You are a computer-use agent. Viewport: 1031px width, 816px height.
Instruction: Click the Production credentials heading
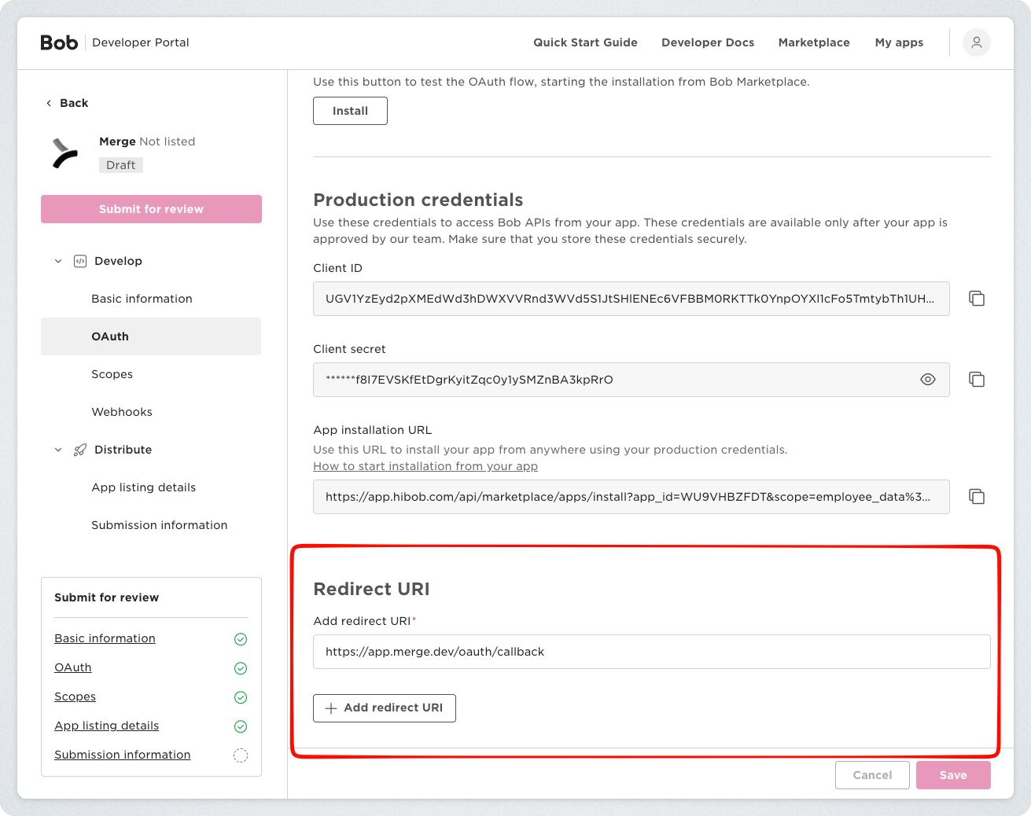(418, 200)
